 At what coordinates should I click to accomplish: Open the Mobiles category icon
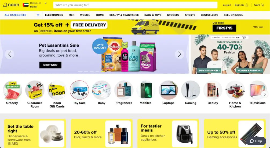pos(146,90)
